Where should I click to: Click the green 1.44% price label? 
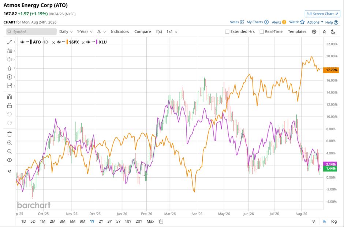pos(330,168)
